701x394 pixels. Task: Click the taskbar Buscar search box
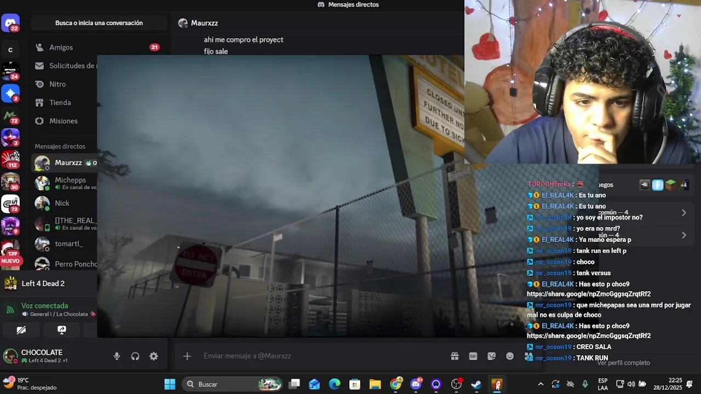pos(232,384)
